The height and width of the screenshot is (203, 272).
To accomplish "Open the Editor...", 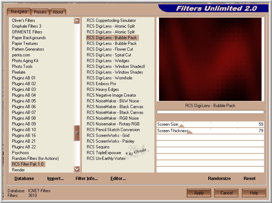I will pyautogui.click(x=118, y=179).
